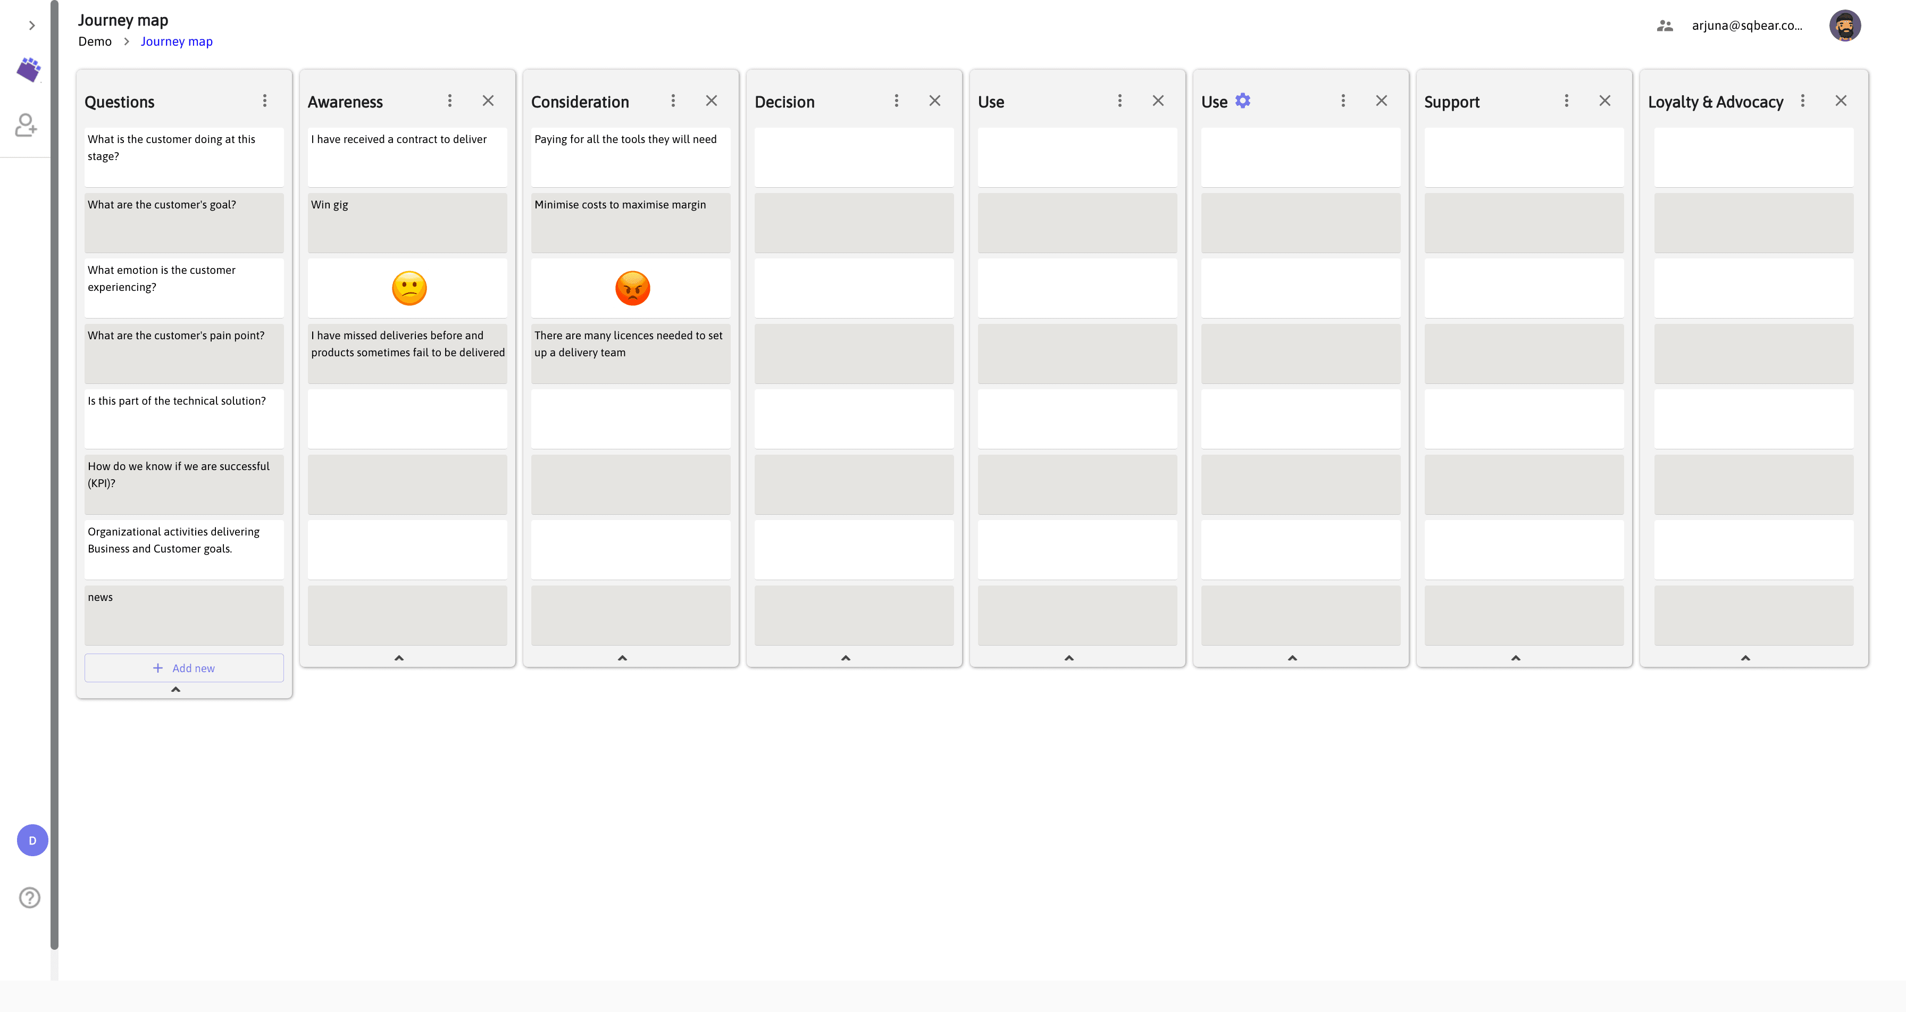The width and height of the screenshot is (1906, 1012).
Task: Open the Decision column kebab menu
Action: (897, 101)
